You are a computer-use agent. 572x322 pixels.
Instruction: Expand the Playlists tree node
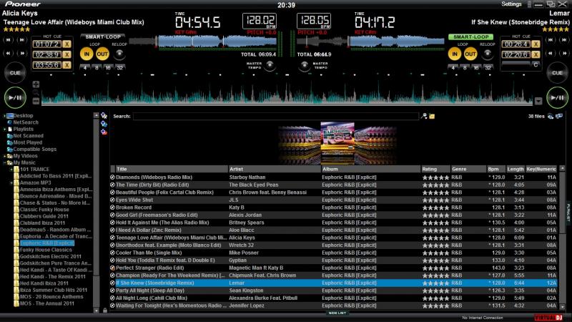(x=4, y=130)
